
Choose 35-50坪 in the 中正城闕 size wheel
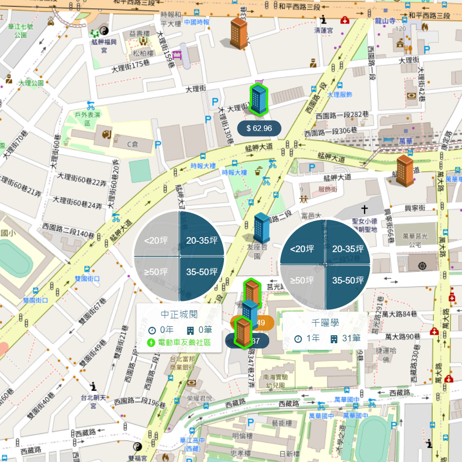202,272
